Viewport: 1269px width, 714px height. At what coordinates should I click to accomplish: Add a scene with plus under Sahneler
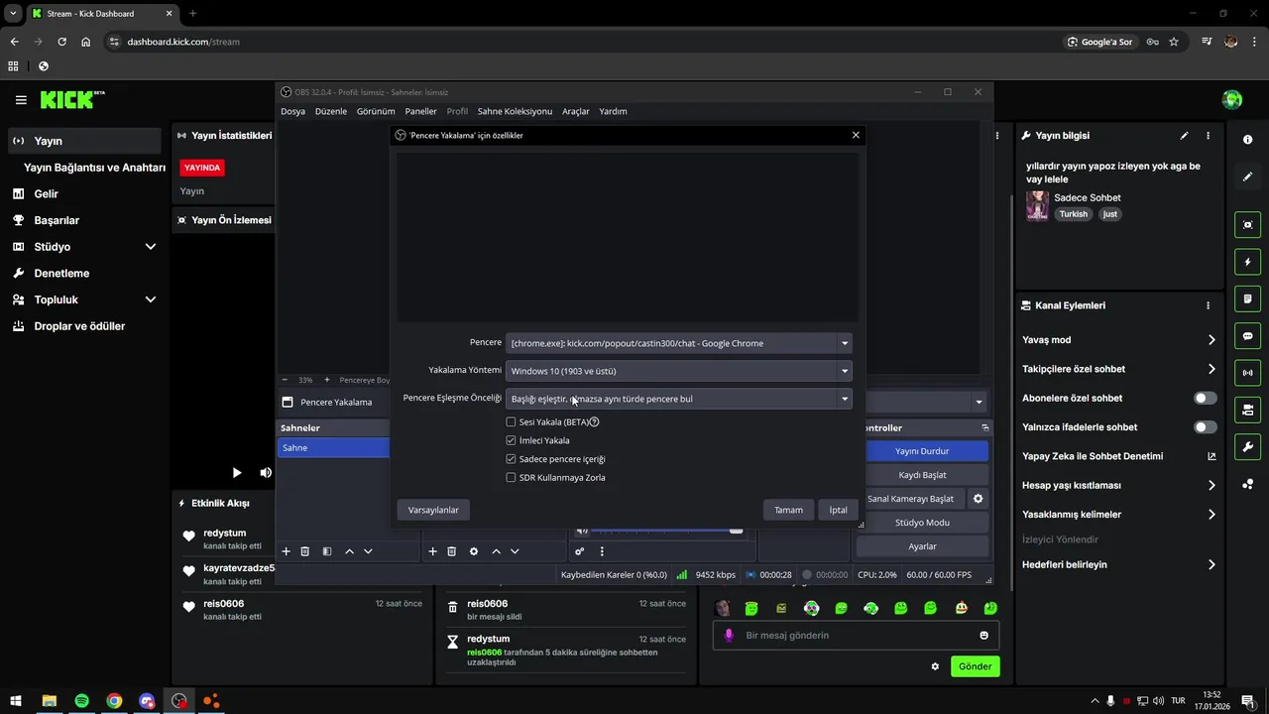(287, 551)
